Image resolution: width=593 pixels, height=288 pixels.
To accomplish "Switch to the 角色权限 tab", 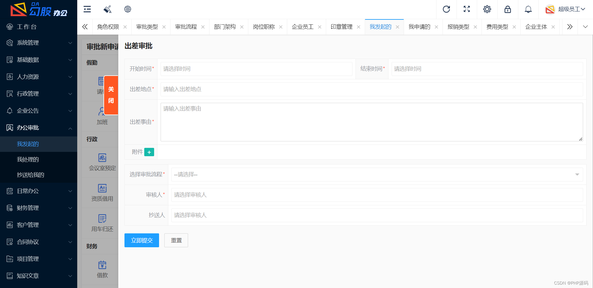I will (x=108, y=27).
